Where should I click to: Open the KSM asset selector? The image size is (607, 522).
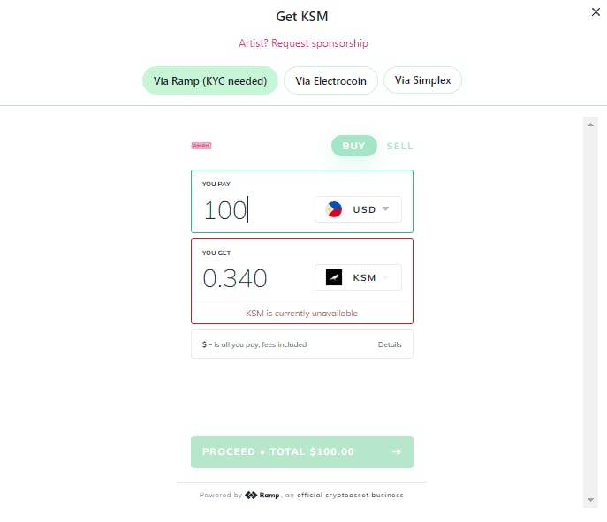[x=358, y=277]
